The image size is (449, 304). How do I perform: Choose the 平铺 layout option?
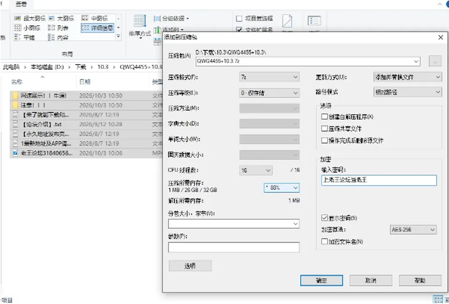[x=24, y=37]
